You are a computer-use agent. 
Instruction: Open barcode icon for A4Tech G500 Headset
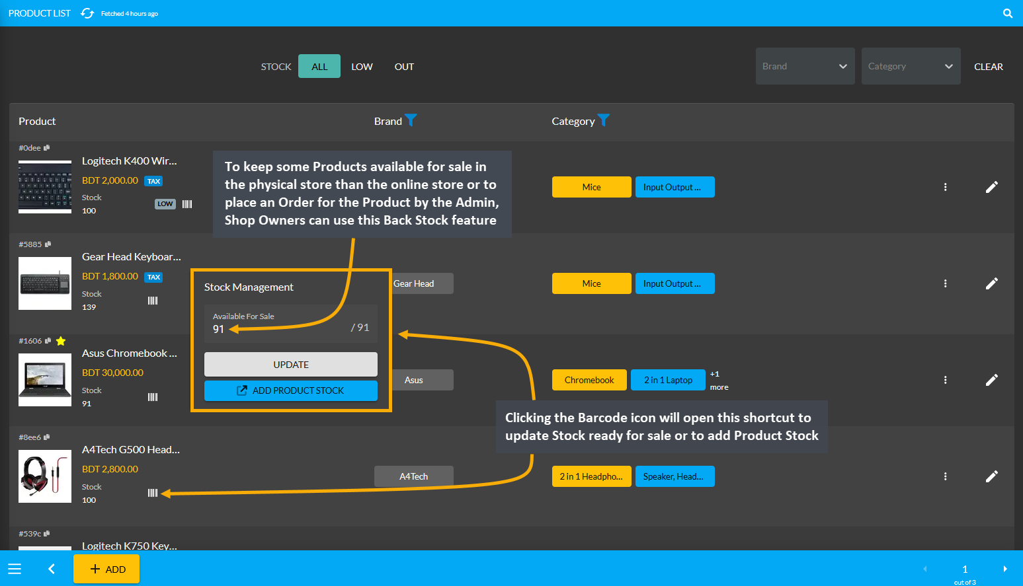(153, 493)
